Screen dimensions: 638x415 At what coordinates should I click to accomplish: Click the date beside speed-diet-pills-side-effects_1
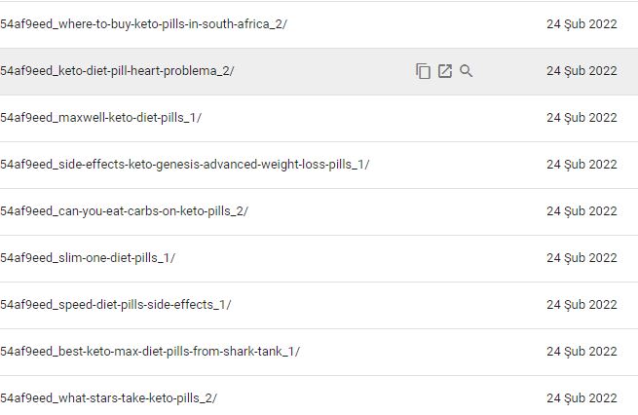point(582,305)
